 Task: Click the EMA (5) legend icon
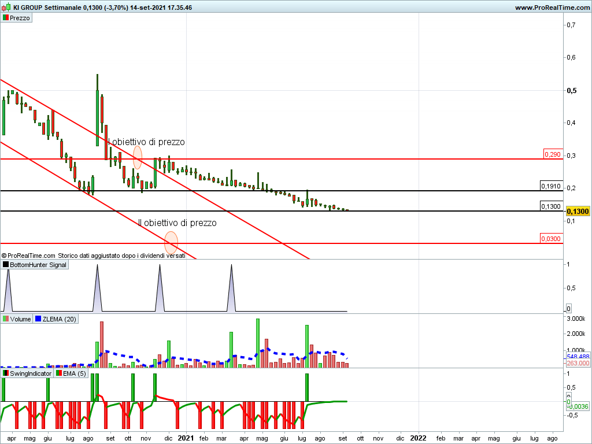tap(58, 373)
